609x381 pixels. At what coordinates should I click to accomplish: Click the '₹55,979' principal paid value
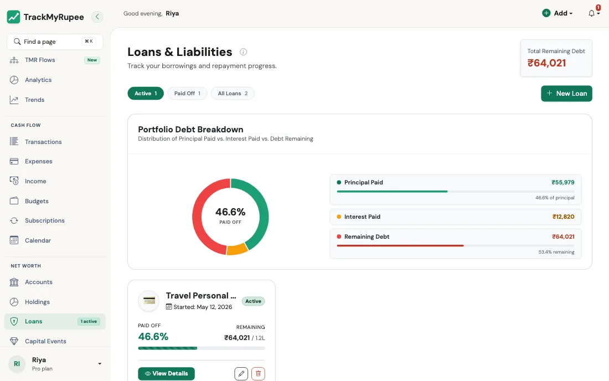563,182
